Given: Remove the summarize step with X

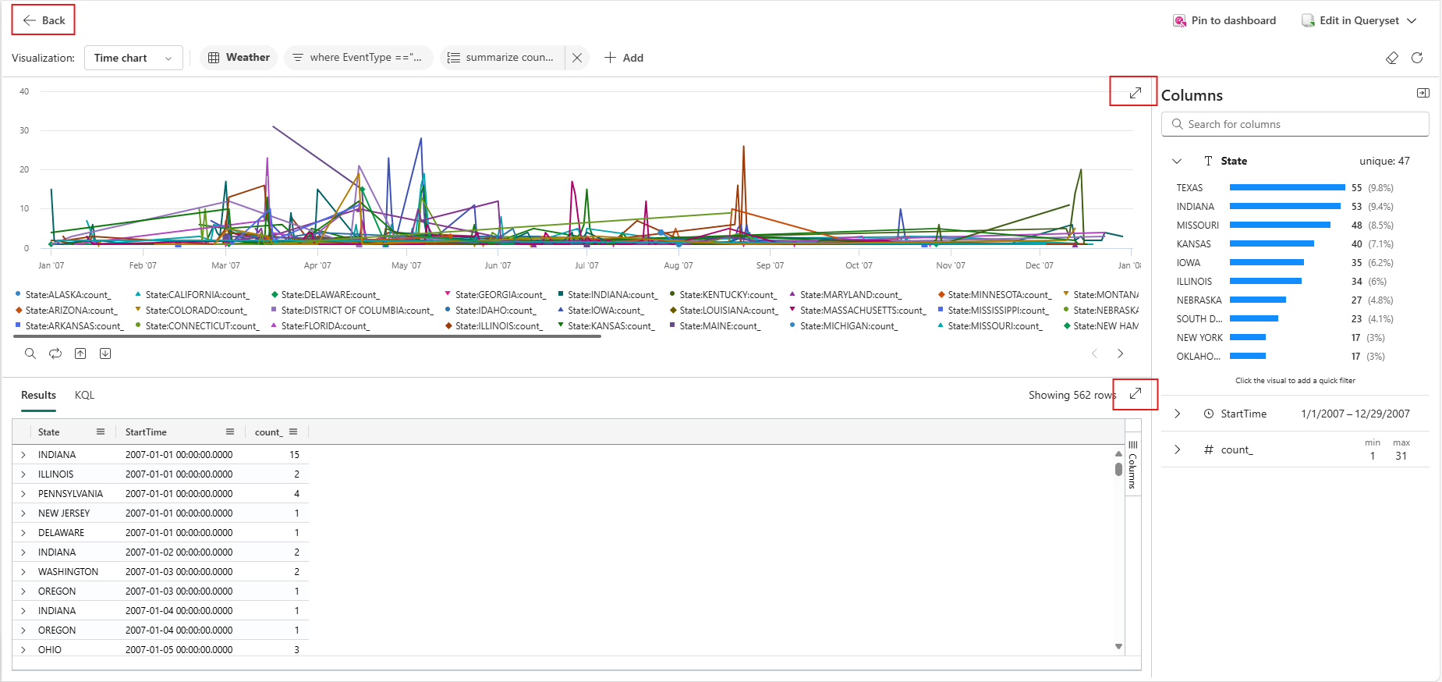Looking at the screenshot, I should [577, 58].
